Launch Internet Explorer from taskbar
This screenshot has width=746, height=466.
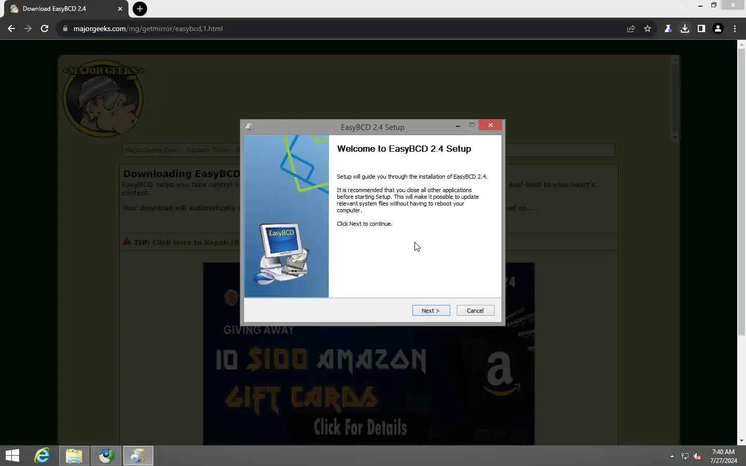42,456
